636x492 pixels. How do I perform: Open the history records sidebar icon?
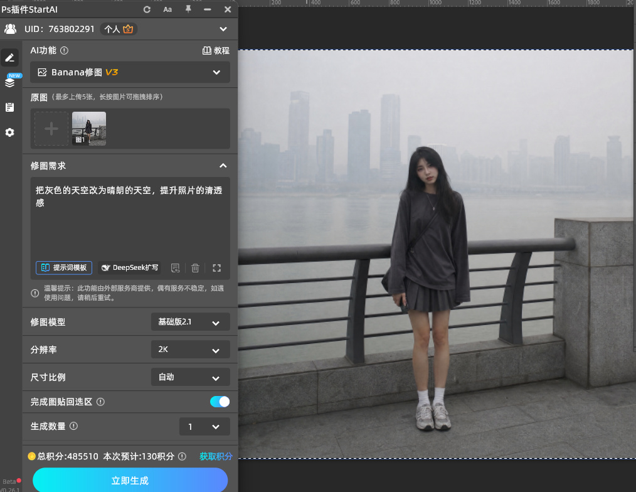click(10, 107)
